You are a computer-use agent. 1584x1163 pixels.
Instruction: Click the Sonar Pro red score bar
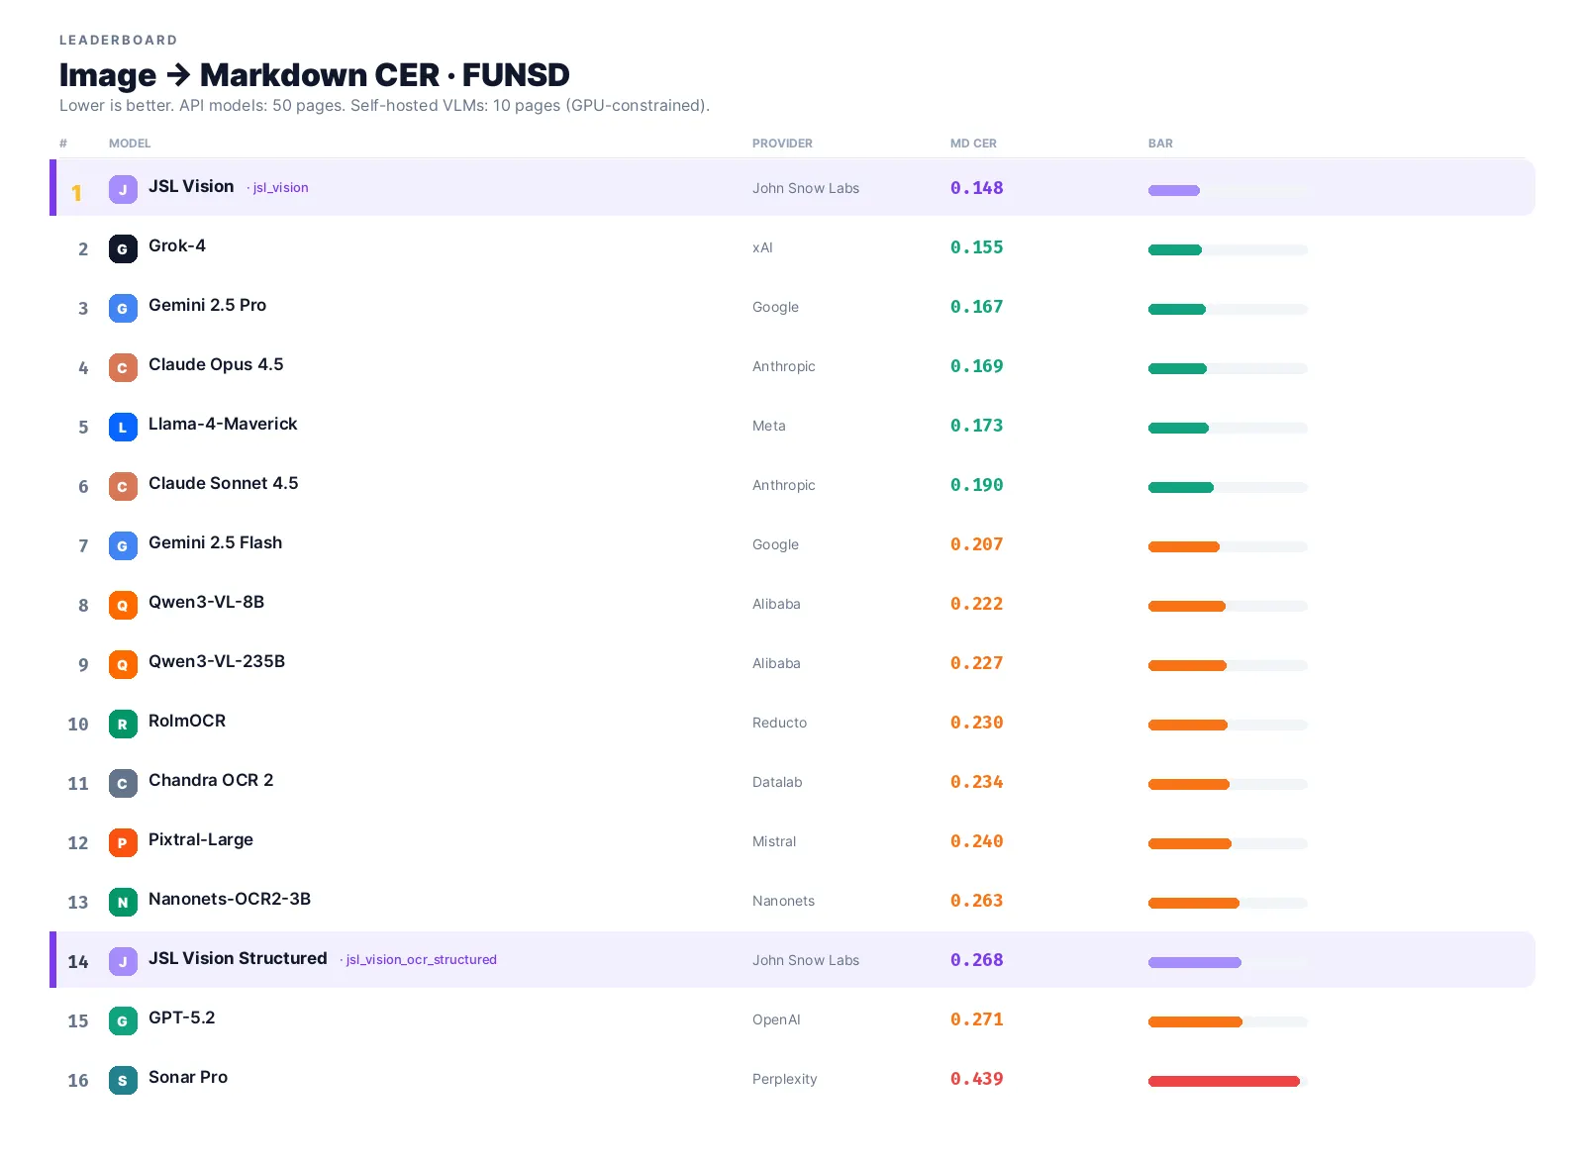1224,1081
